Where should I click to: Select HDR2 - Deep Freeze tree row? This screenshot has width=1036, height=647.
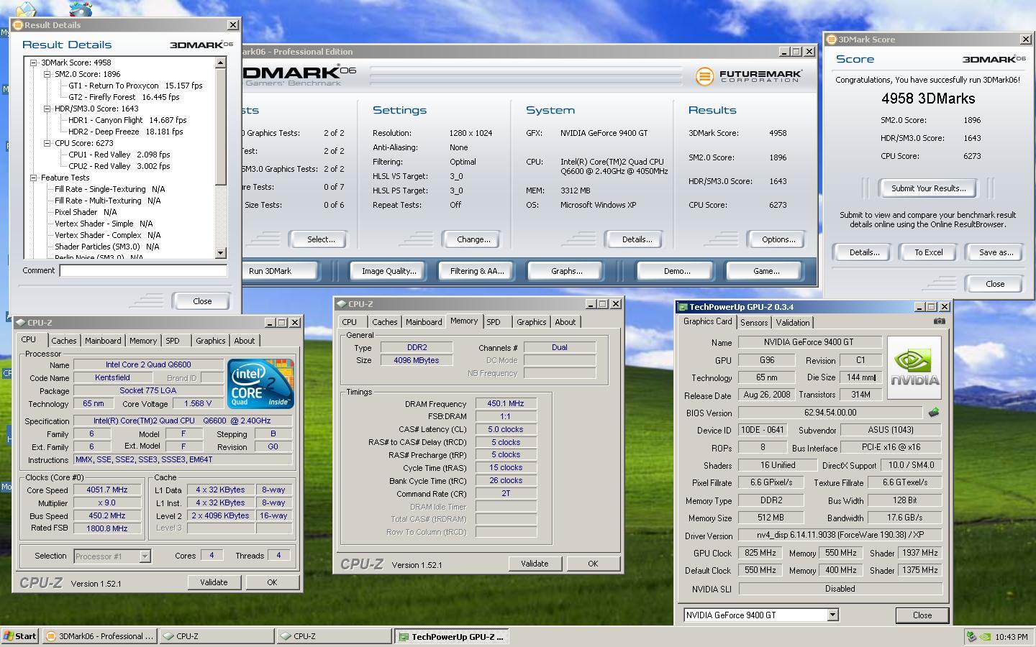pos(125,132)
